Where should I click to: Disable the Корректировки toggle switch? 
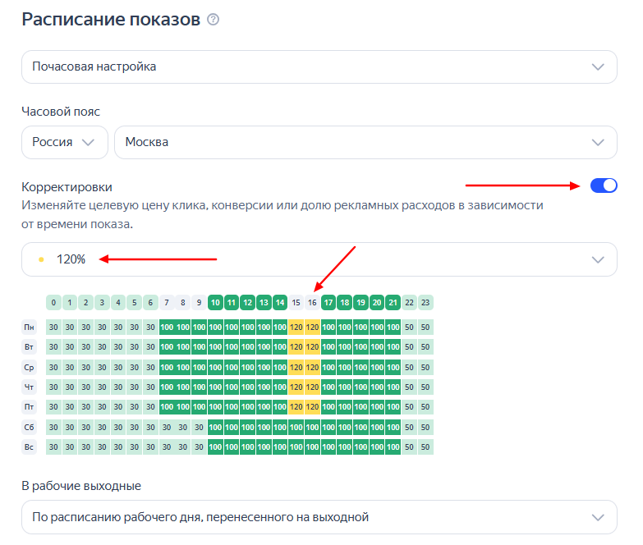tap(604, 185)
